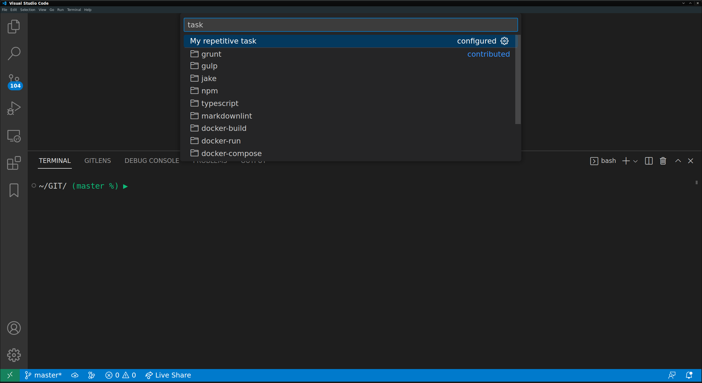702x383 pixels.
Task: Click the quick pick list scrollbar
Action: coord(518,79)
